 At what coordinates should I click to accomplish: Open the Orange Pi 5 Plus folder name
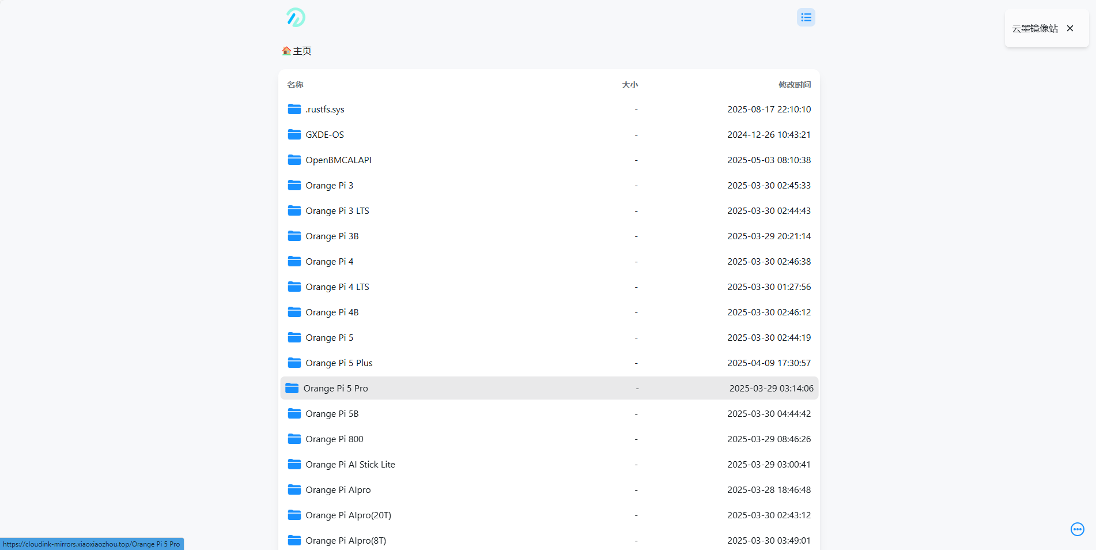pyautogui.click(x=339, y=363)
